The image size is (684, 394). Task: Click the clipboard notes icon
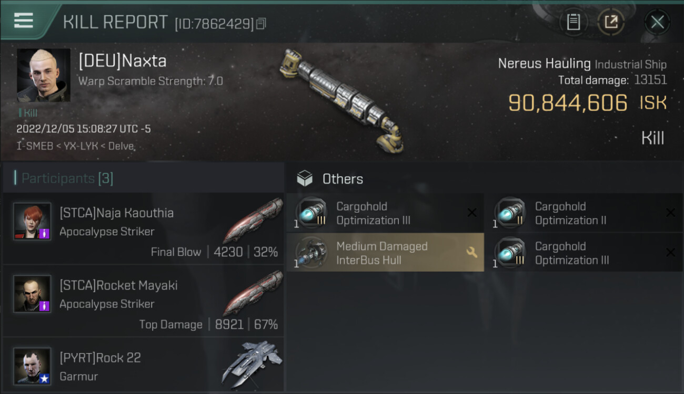(x=574, y=22)
